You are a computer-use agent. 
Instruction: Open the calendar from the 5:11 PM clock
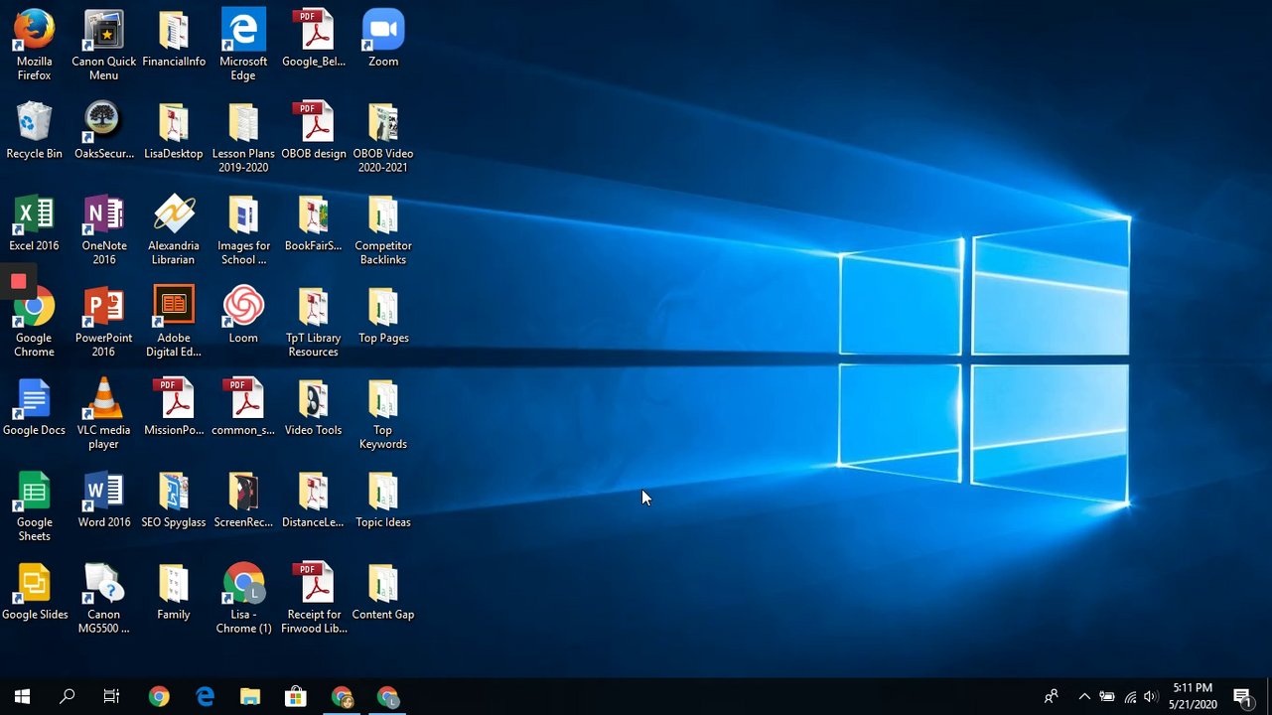point(1193,696)
